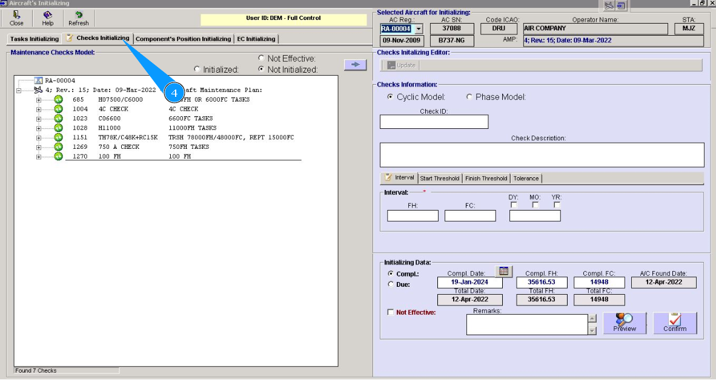Switch to the EC Initializing tab
This screenshot has height=383, width=716.
pyautogui.click(x=256, y=39)
